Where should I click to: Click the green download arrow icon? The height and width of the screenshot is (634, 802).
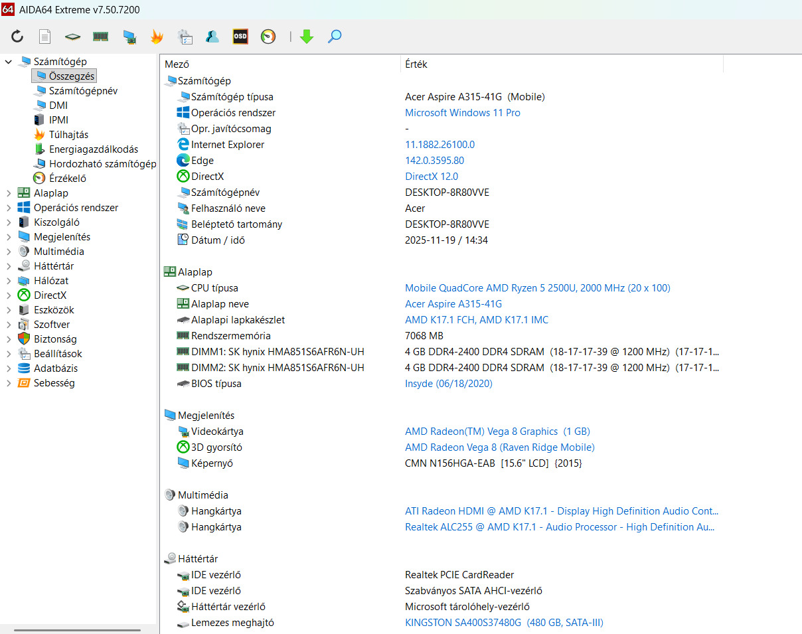[x=306, y=37]
